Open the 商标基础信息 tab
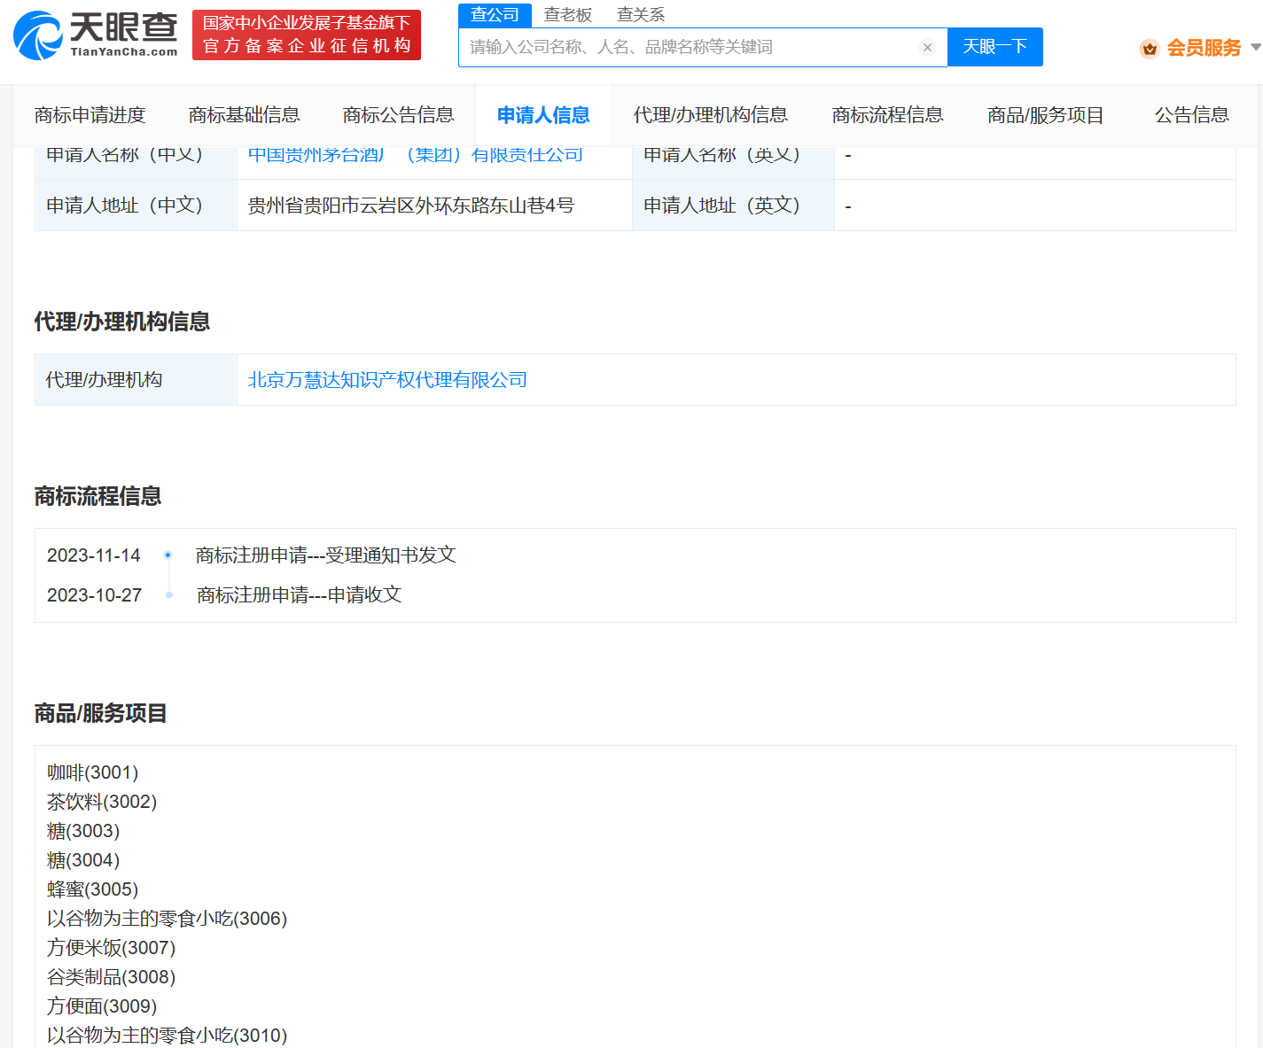1263x1048 pixels. tap(244, 115)
